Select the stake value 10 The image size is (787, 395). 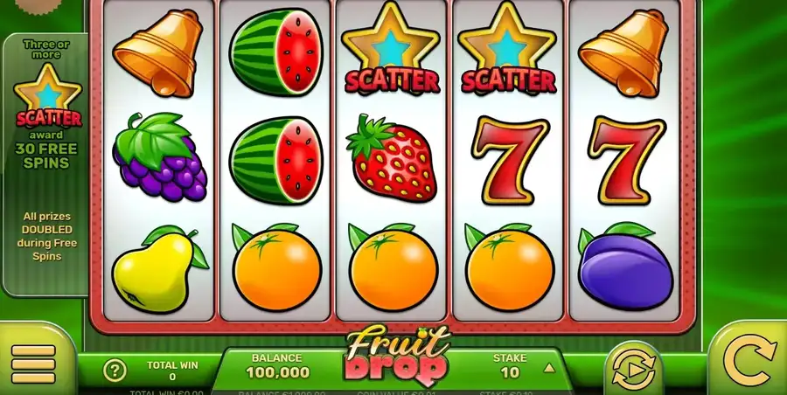point(510,372)
